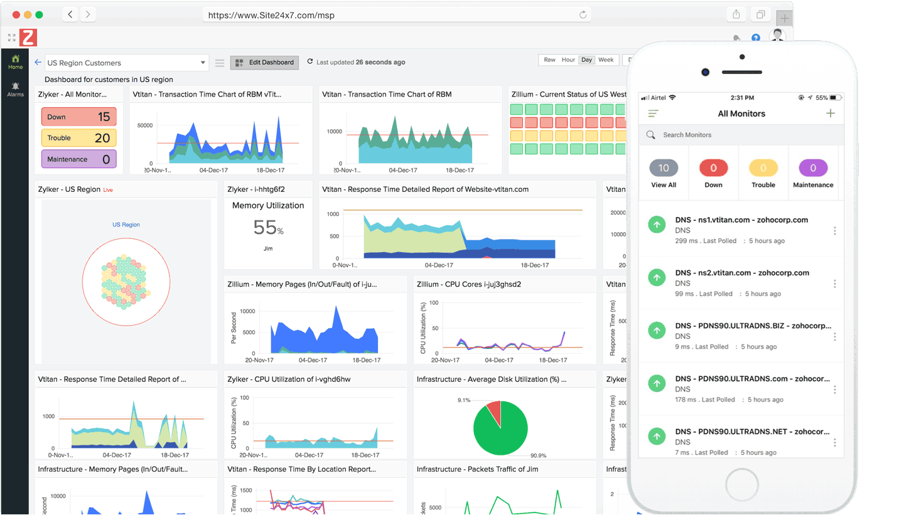Viewport: 904px width, 530px height.
Task: Toggle the Down status filter showing 15
Action: click(78, 117)
